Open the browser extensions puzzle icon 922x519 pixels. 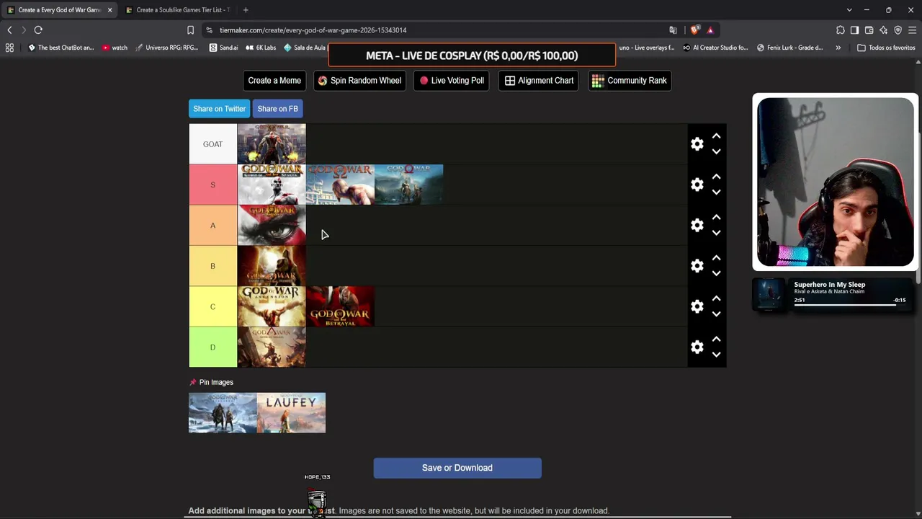tap(841, 30)
